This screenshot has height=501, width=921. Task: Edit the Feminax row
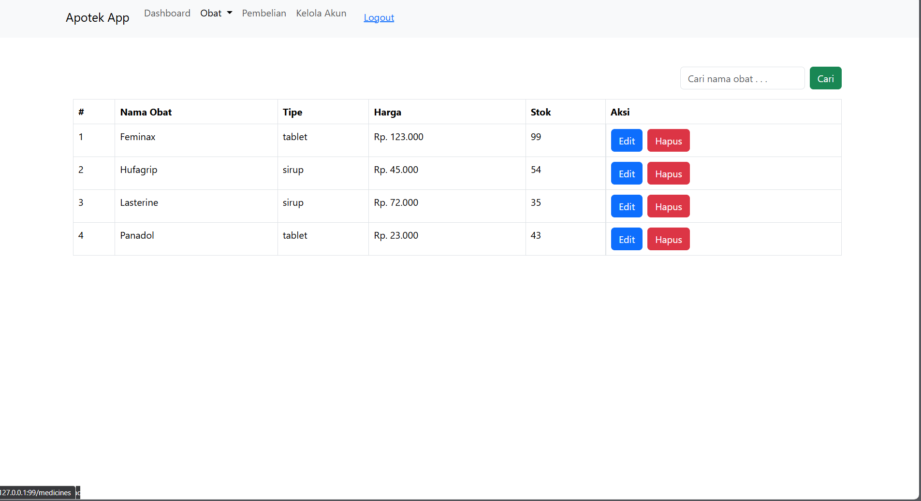[x=626, y=141]
